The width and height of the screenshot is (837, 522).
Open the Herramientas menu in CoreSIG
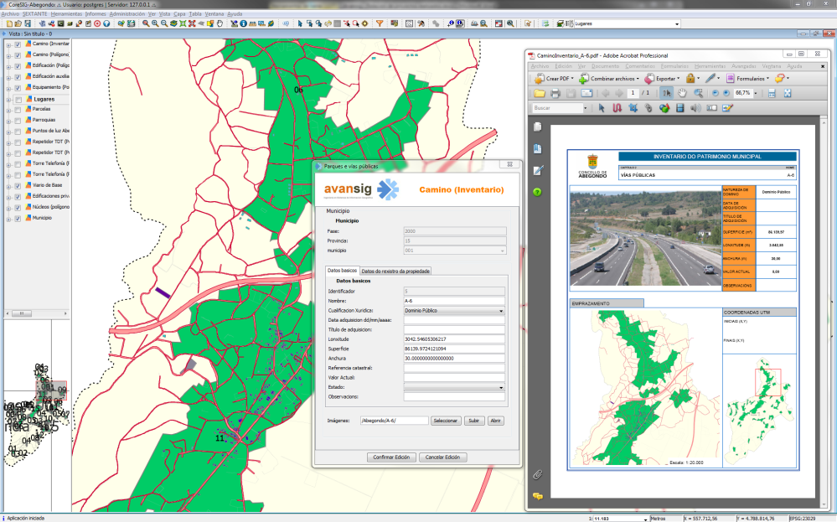coord(66,14)
